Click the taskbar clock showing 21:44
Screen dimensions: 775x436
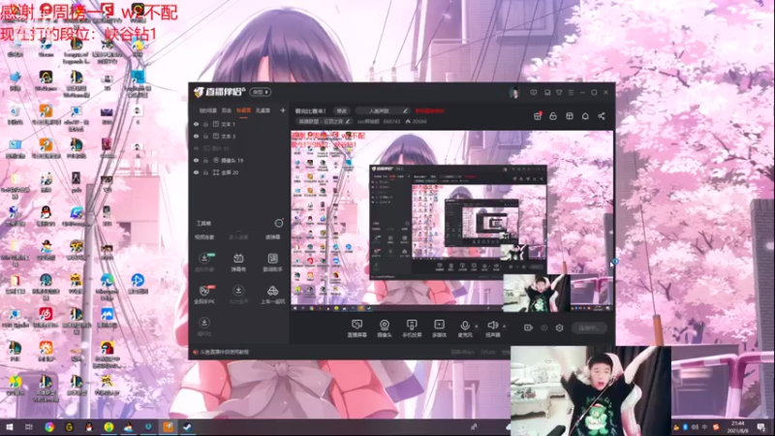click(x=738, y=426)
